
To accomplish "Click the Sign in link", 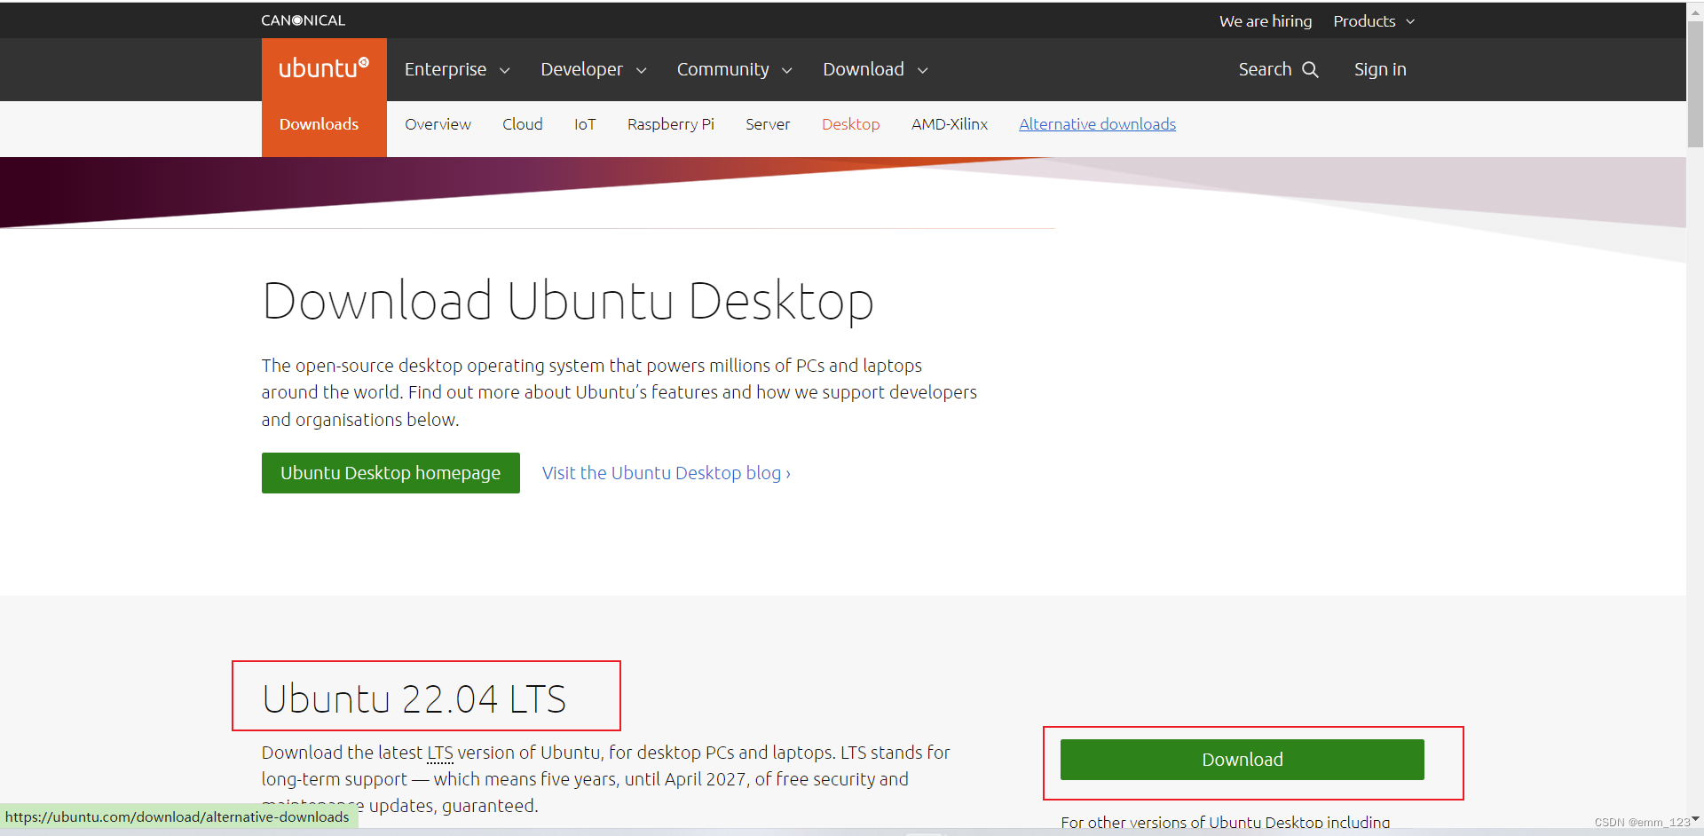I will click(1380, 69).
